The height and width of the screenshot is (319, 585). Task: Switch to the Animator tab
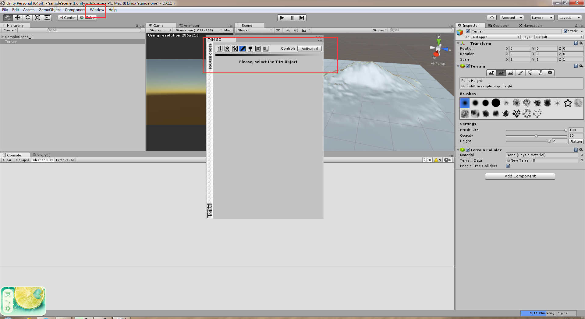(189, 26)
